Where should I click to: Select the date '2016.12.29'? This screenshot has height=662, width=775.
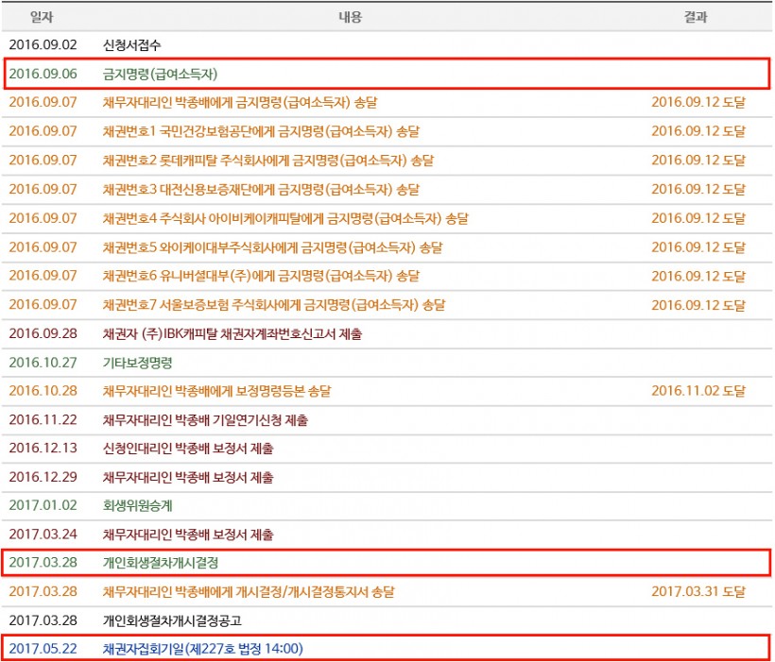tap(43, 477)
